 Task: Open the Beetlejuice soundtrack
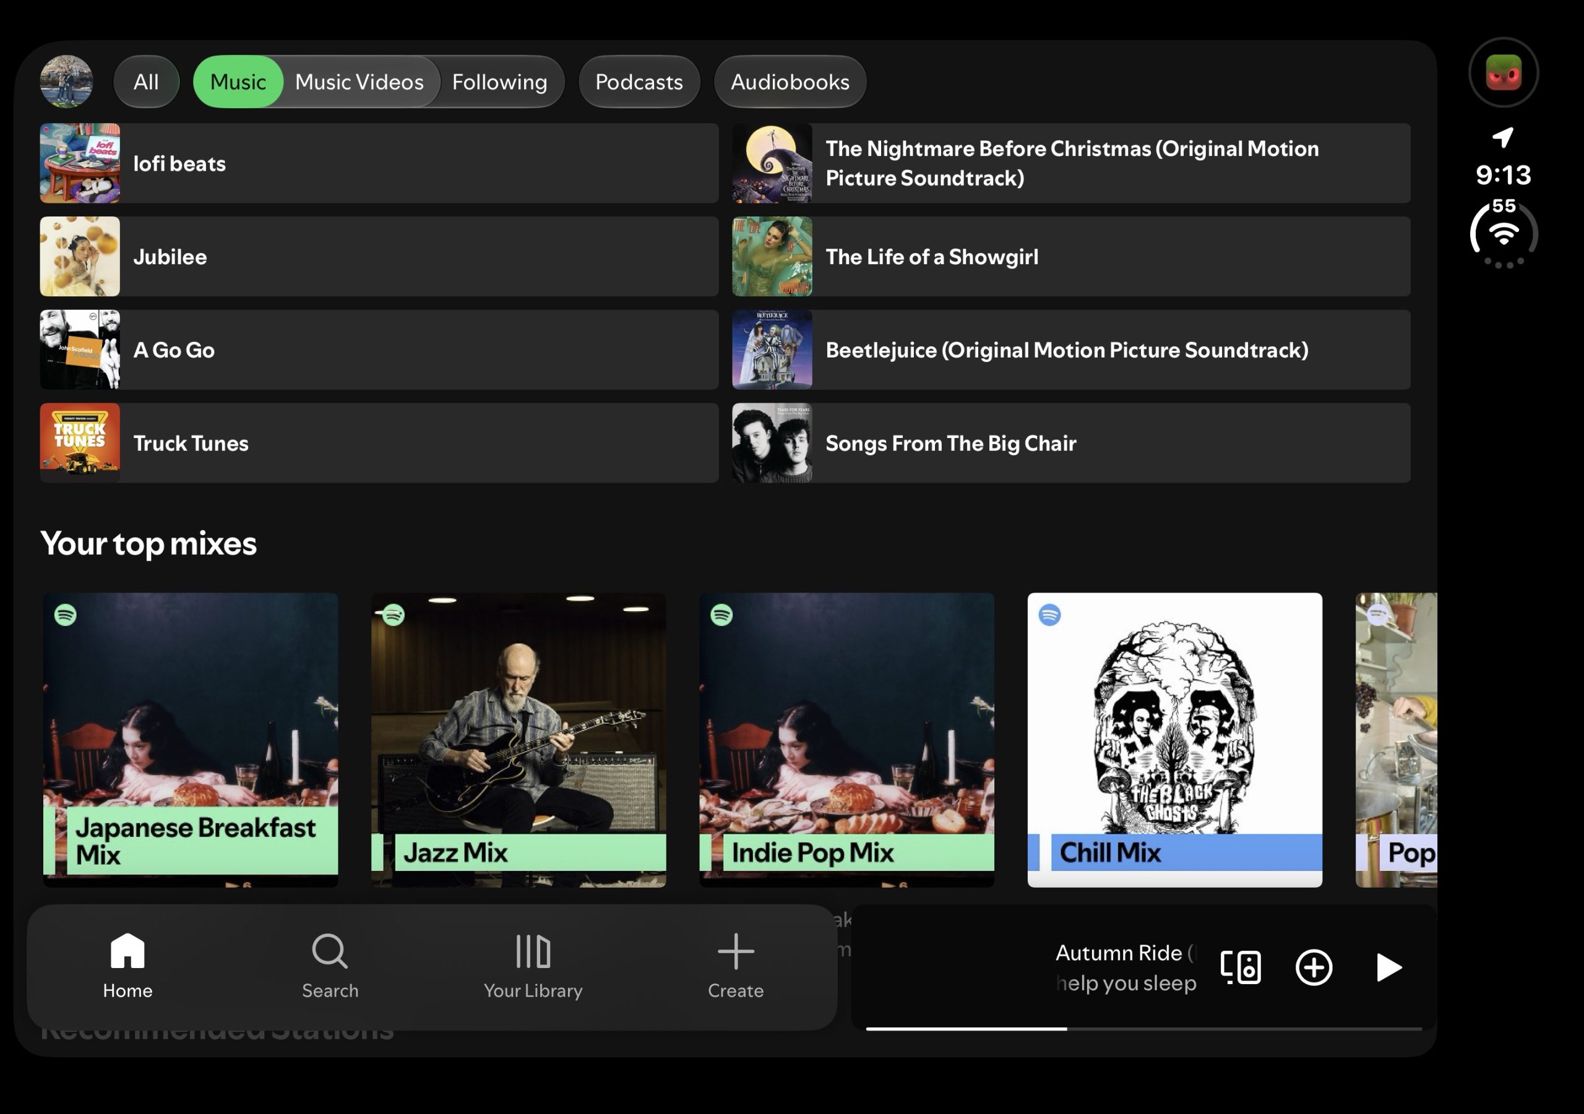(1070, 349)
